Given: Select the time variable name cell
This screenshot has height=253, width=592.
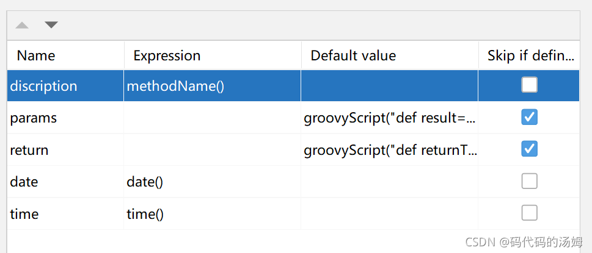Looking at the screenshot, I should tap(24, 213).
